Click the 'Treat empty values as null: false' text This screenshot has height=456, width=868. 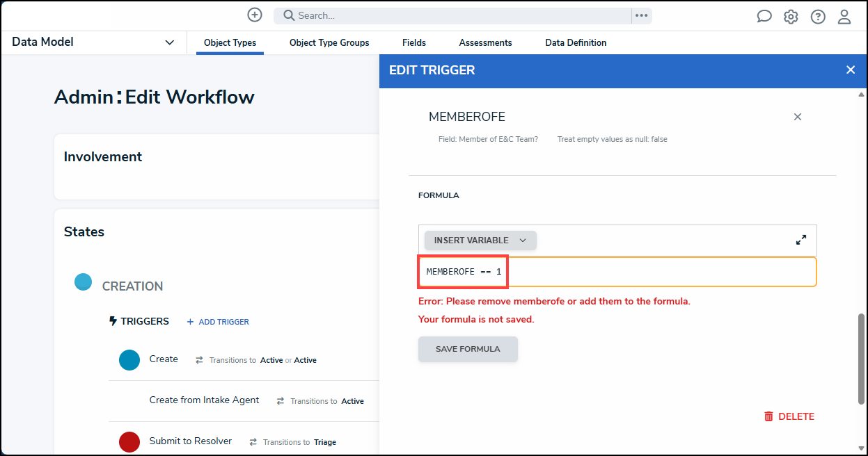[612, 139]
